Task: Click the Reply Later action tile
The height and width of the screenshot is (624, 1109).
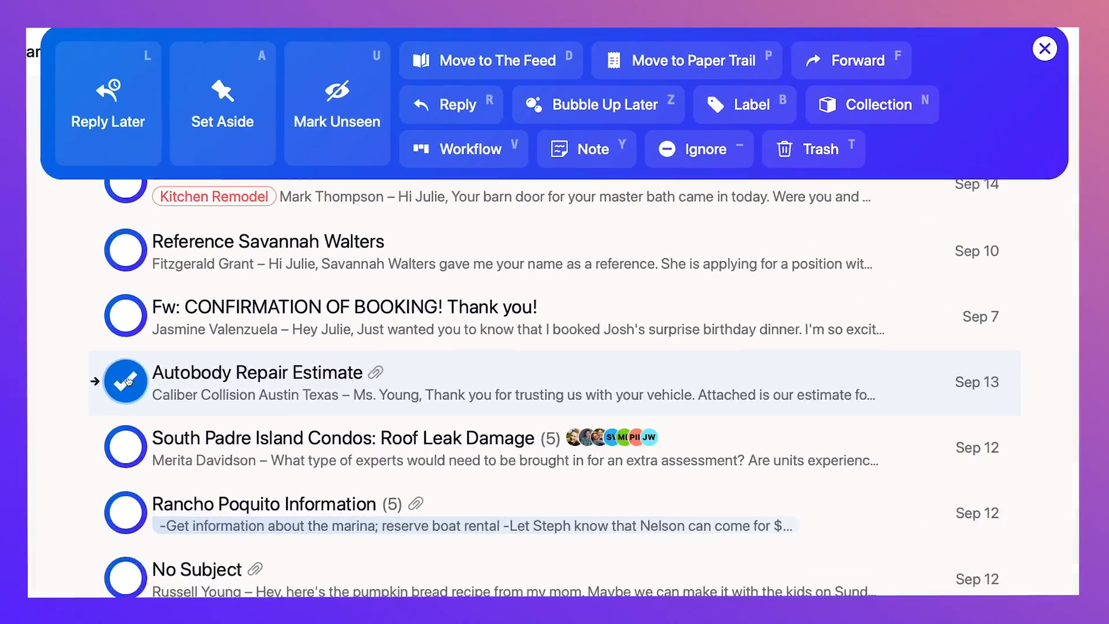Action: coord(108,104)
